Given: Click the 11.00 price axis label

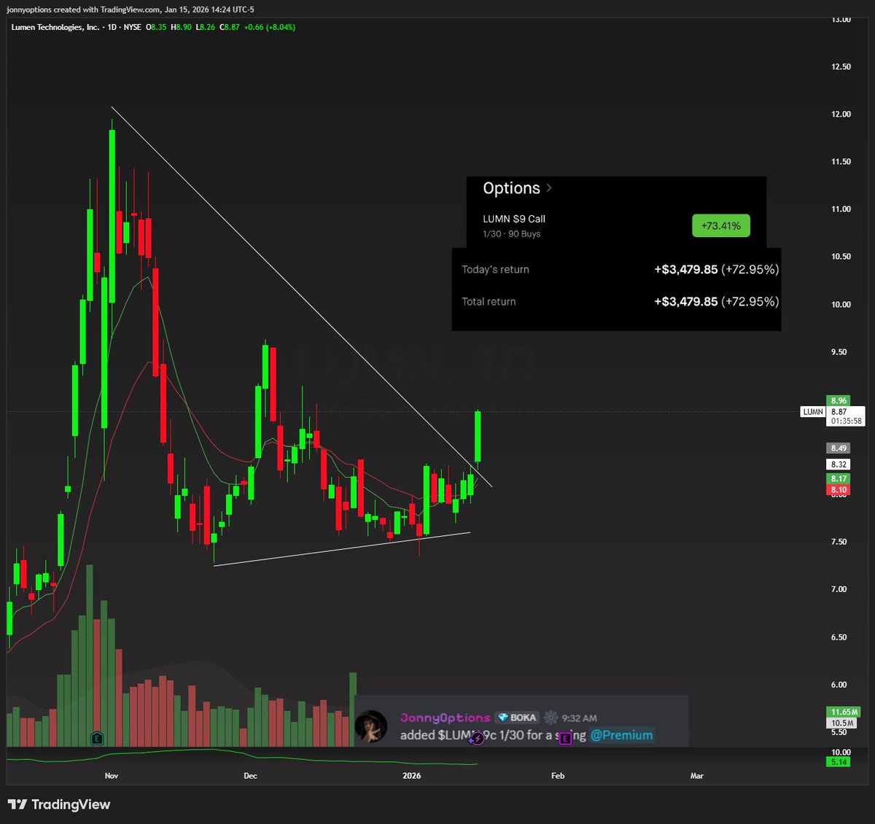Looking at the screenshot, I should (x=841, y=209).
